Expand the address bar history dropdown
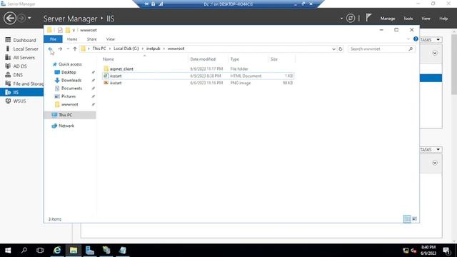The height and width of the screenshot is (257, 457). (333, 49)
